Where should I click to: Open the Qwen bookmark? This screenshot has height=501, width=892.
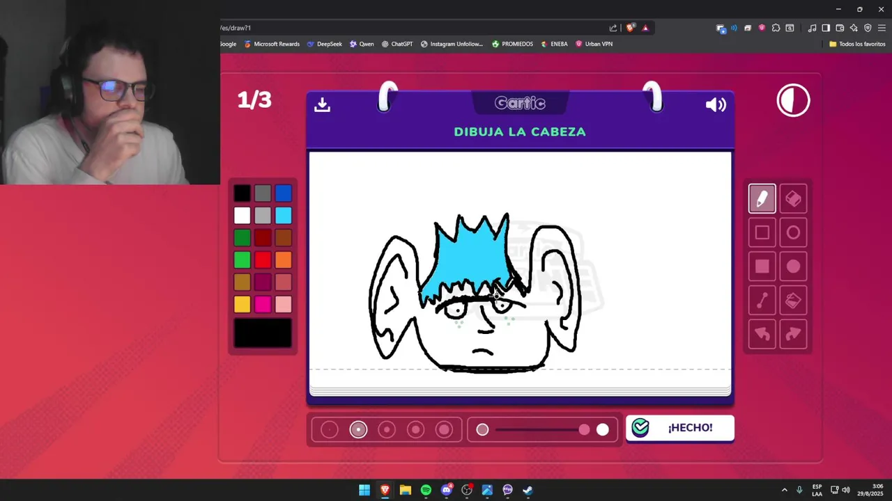[x=362, y=44]
